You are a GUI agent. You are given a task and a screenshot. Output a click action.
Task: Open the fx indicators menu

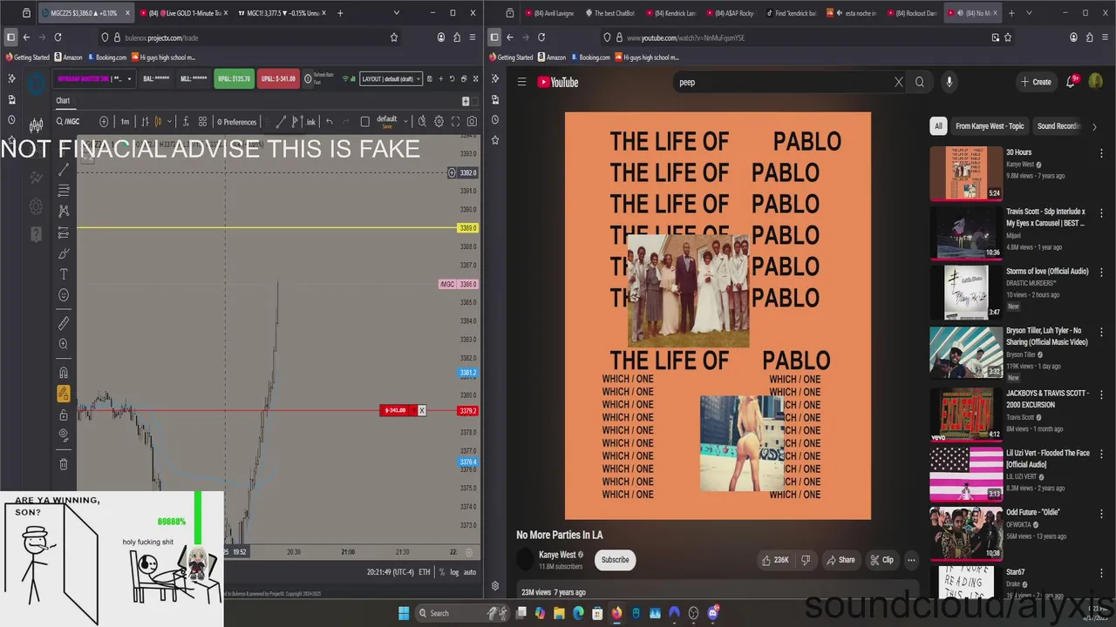186,122
